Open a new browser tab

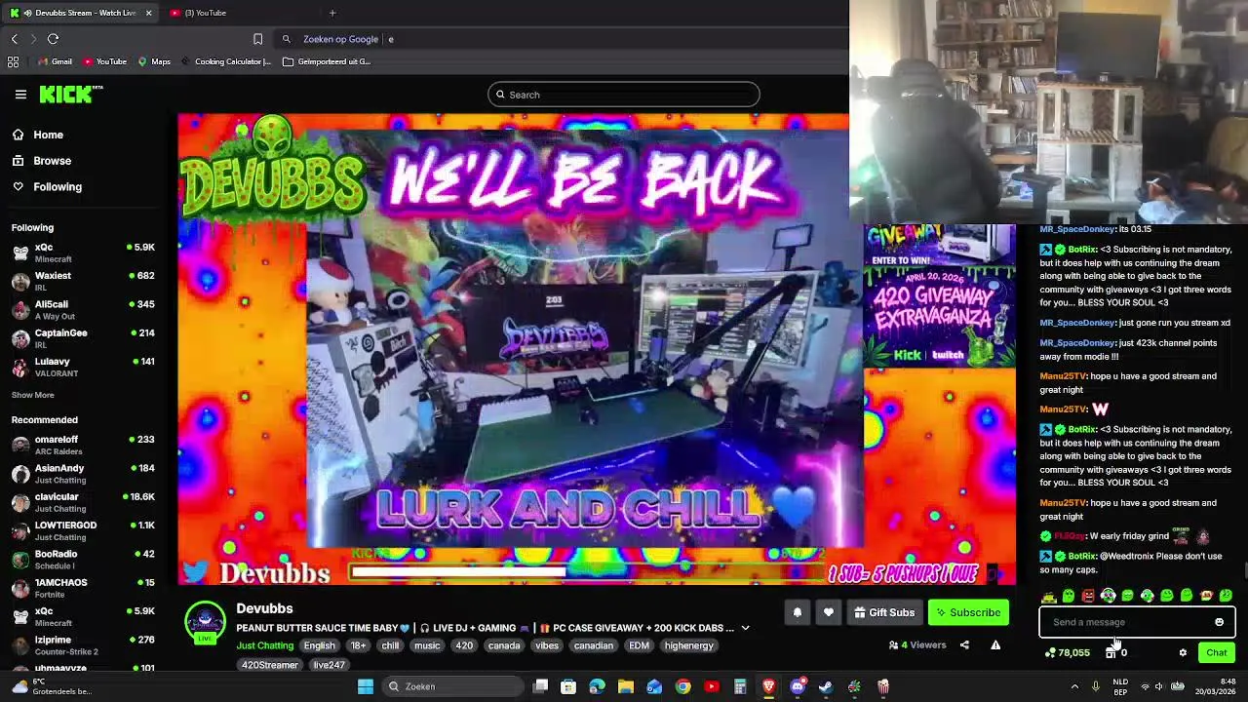[332, 13]
